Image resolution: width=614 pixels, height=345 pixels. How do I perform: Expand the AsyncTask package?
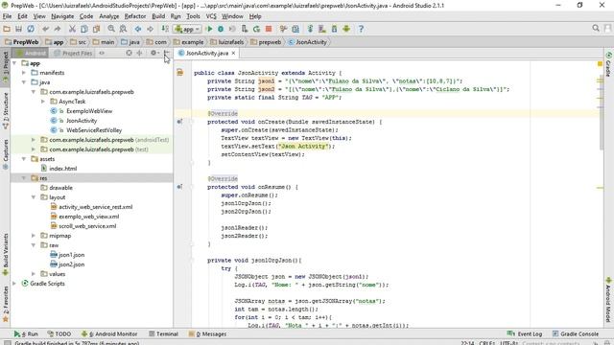click(43, 102)
